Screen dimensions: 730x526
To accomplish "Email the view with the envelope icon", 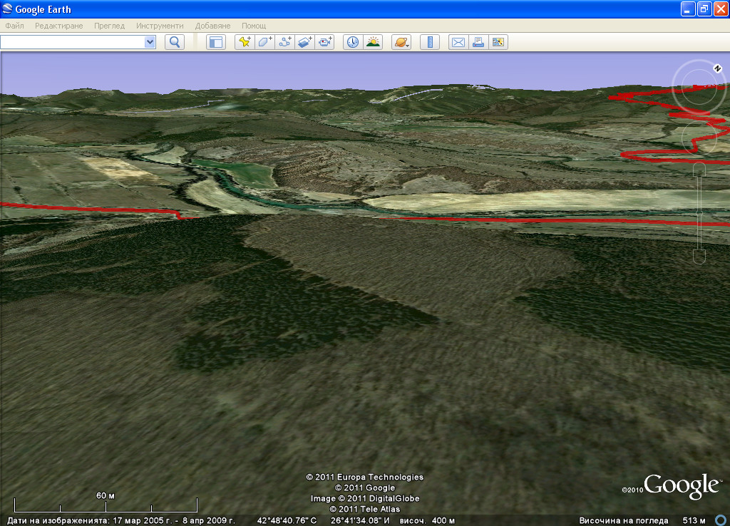I will click(x=458, y=42).
